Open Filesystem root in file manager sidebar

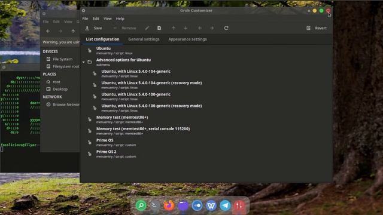(x=63, y=66)
